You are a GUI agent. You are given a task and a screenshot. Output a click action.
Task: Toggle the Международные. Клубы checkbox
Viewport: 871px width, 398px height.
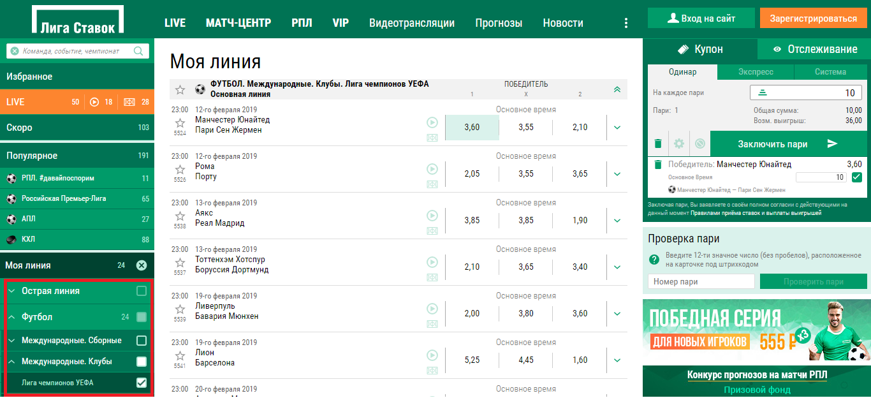[142, 362]
